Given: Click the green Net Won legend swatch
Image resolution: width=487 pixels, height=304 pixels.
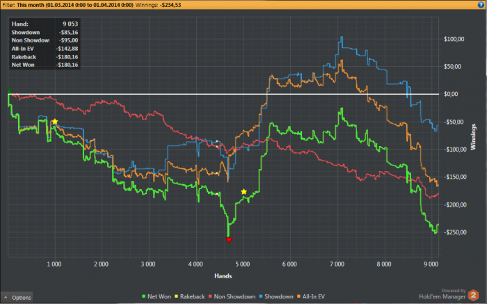Looking at the screenshot, I should (x=144, y=297).
